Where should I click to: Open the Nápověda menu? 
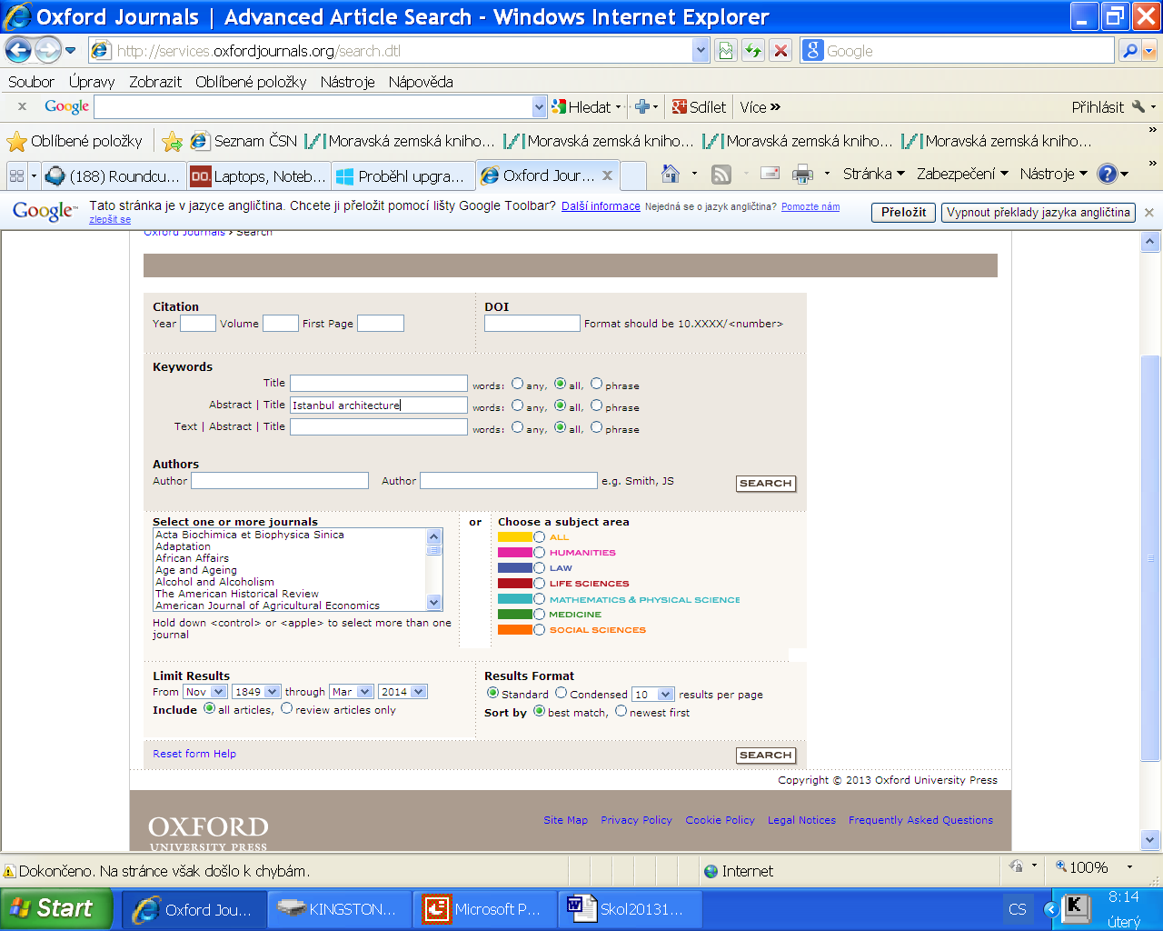point(421,82)
